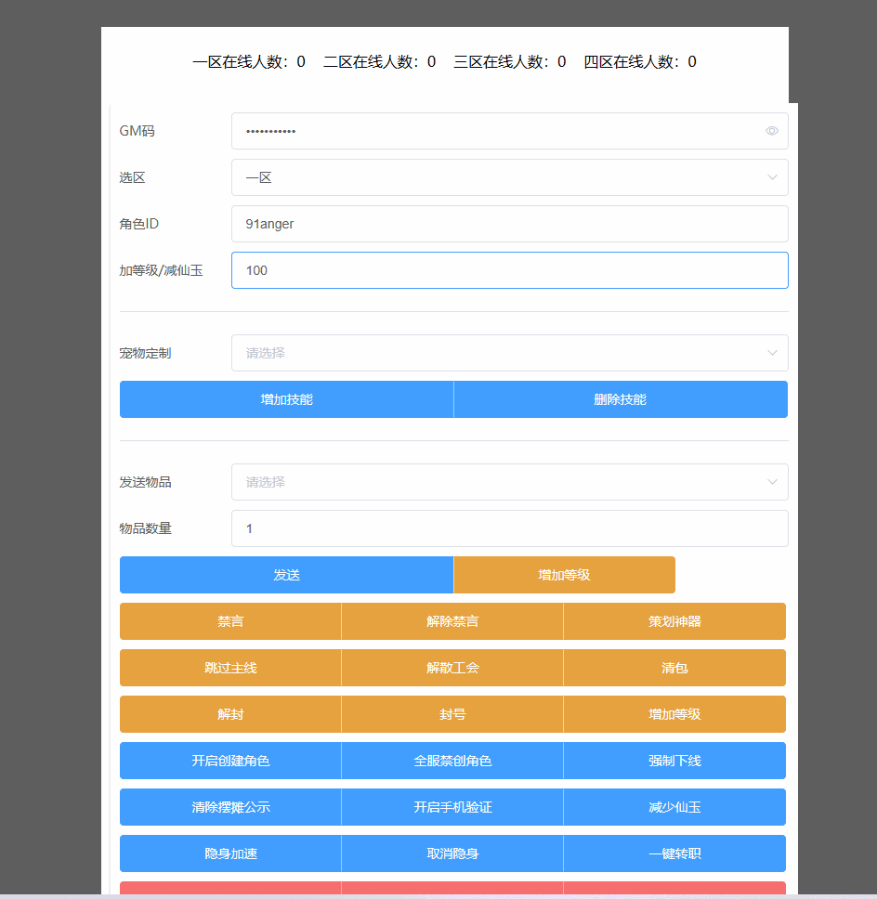Image resolution: width=877 pixels, height=899 pixels.
Task: Click the 物品数量 input field
Action: coord(509,528)
